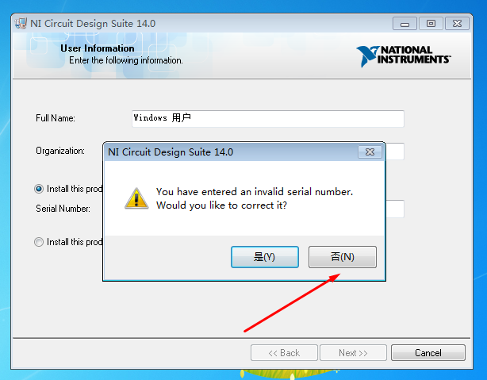Screen dimensions: 487x380
Task: Click the Serial Number input field edge
Action: [395, 209]
